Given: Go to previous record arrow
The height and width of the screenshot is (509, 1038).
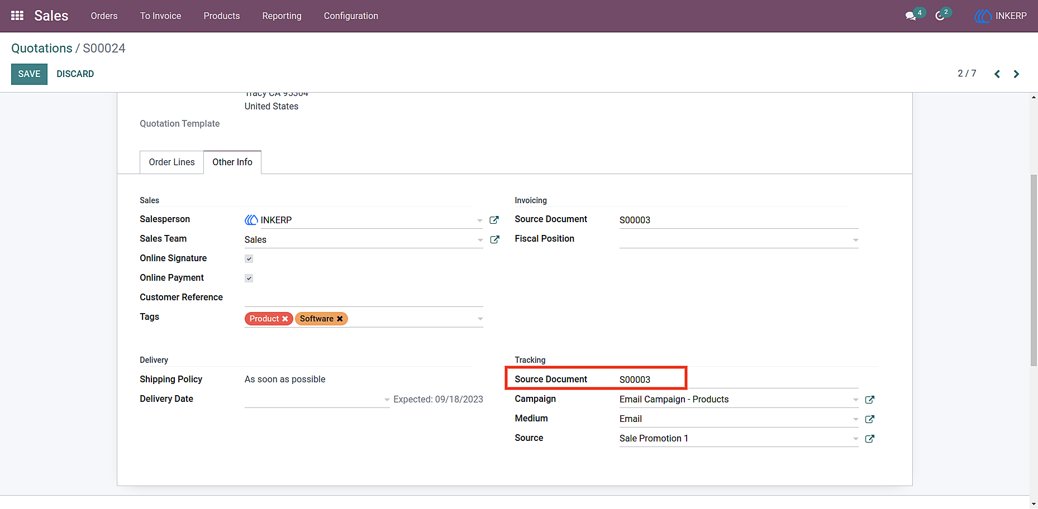Looking at the screenshot, I should click(997, 74).
